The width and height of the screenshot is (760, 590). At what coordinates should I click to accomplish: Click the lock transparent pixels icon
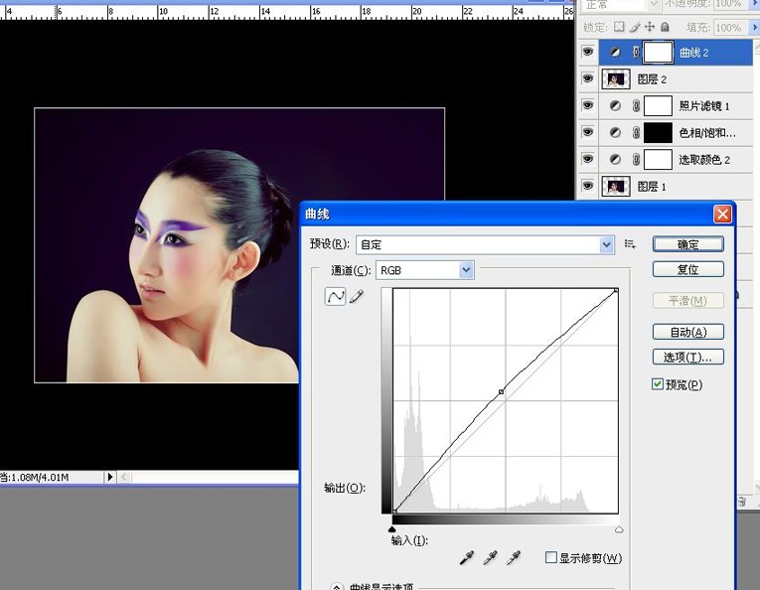(619, 27)
